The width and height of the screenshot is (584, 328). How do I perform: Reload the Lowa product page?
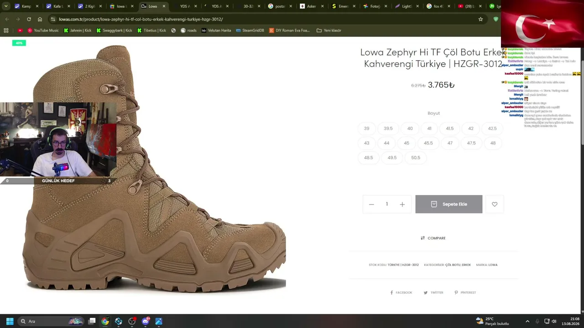(29, 19)
